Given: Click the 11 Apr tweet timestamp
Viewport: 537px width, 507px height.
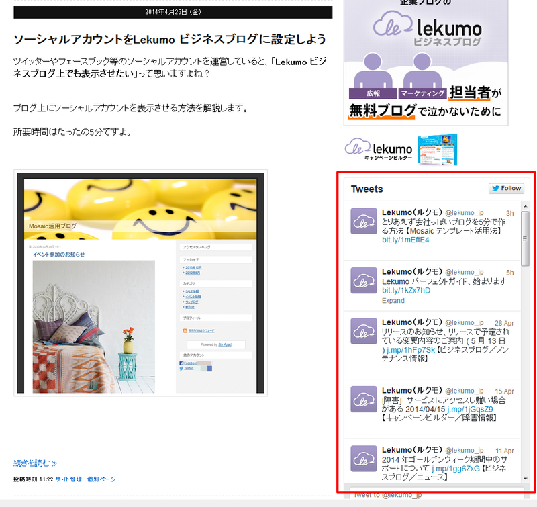Looking at the screenshot, I should coord(505,451).
